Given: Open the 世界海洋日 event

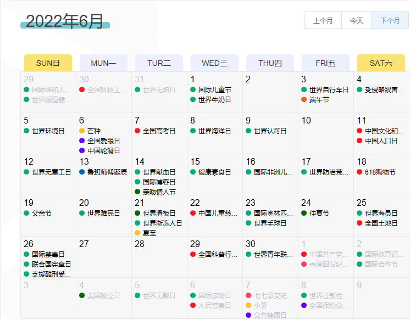Looking at the screenshot, I should (211, 131).
